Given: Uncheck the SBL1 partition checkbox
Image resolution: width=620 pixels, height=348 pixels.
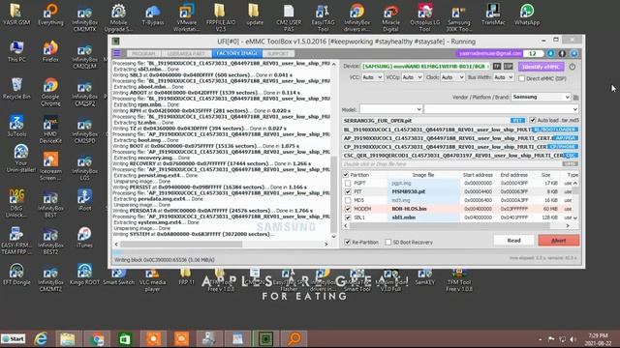Looking at the screenshot, I should 348,217.
